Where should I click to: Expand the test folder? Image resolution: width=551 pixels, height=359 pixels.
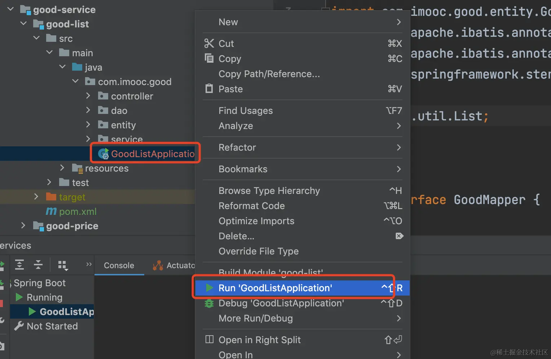[49, 182]
